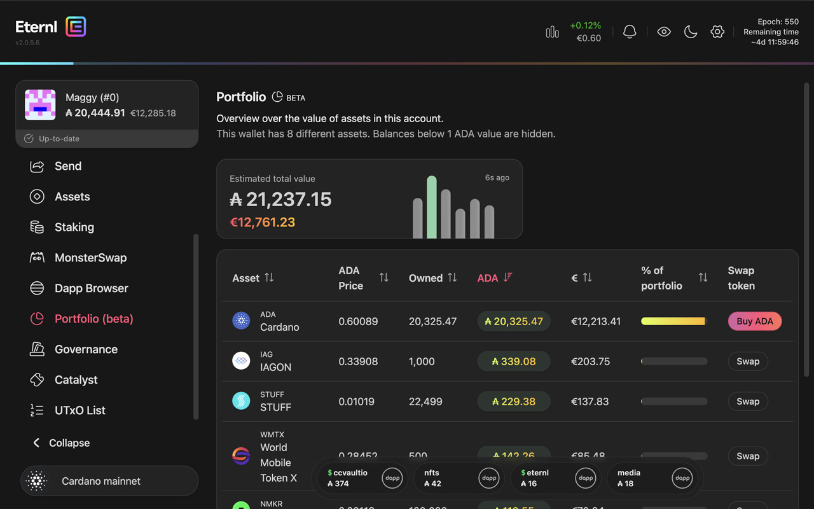Click the Eternl logo icon
Image resolution: width=814 pixels, height=509 pixels.
(76, 27)
